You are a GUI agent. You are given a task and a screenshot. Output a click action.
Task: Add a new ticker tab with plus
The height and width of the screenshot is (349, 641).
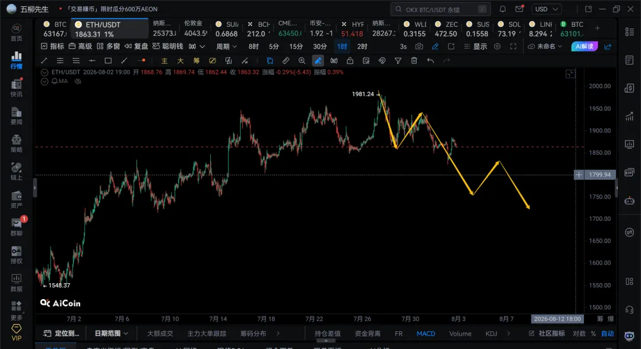[597, 28]
